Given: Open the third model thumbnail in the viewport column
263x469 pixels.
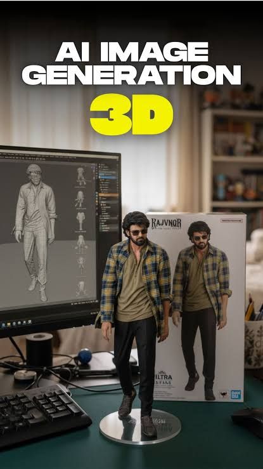Looking at the screenshot, I should coord(81,221).
